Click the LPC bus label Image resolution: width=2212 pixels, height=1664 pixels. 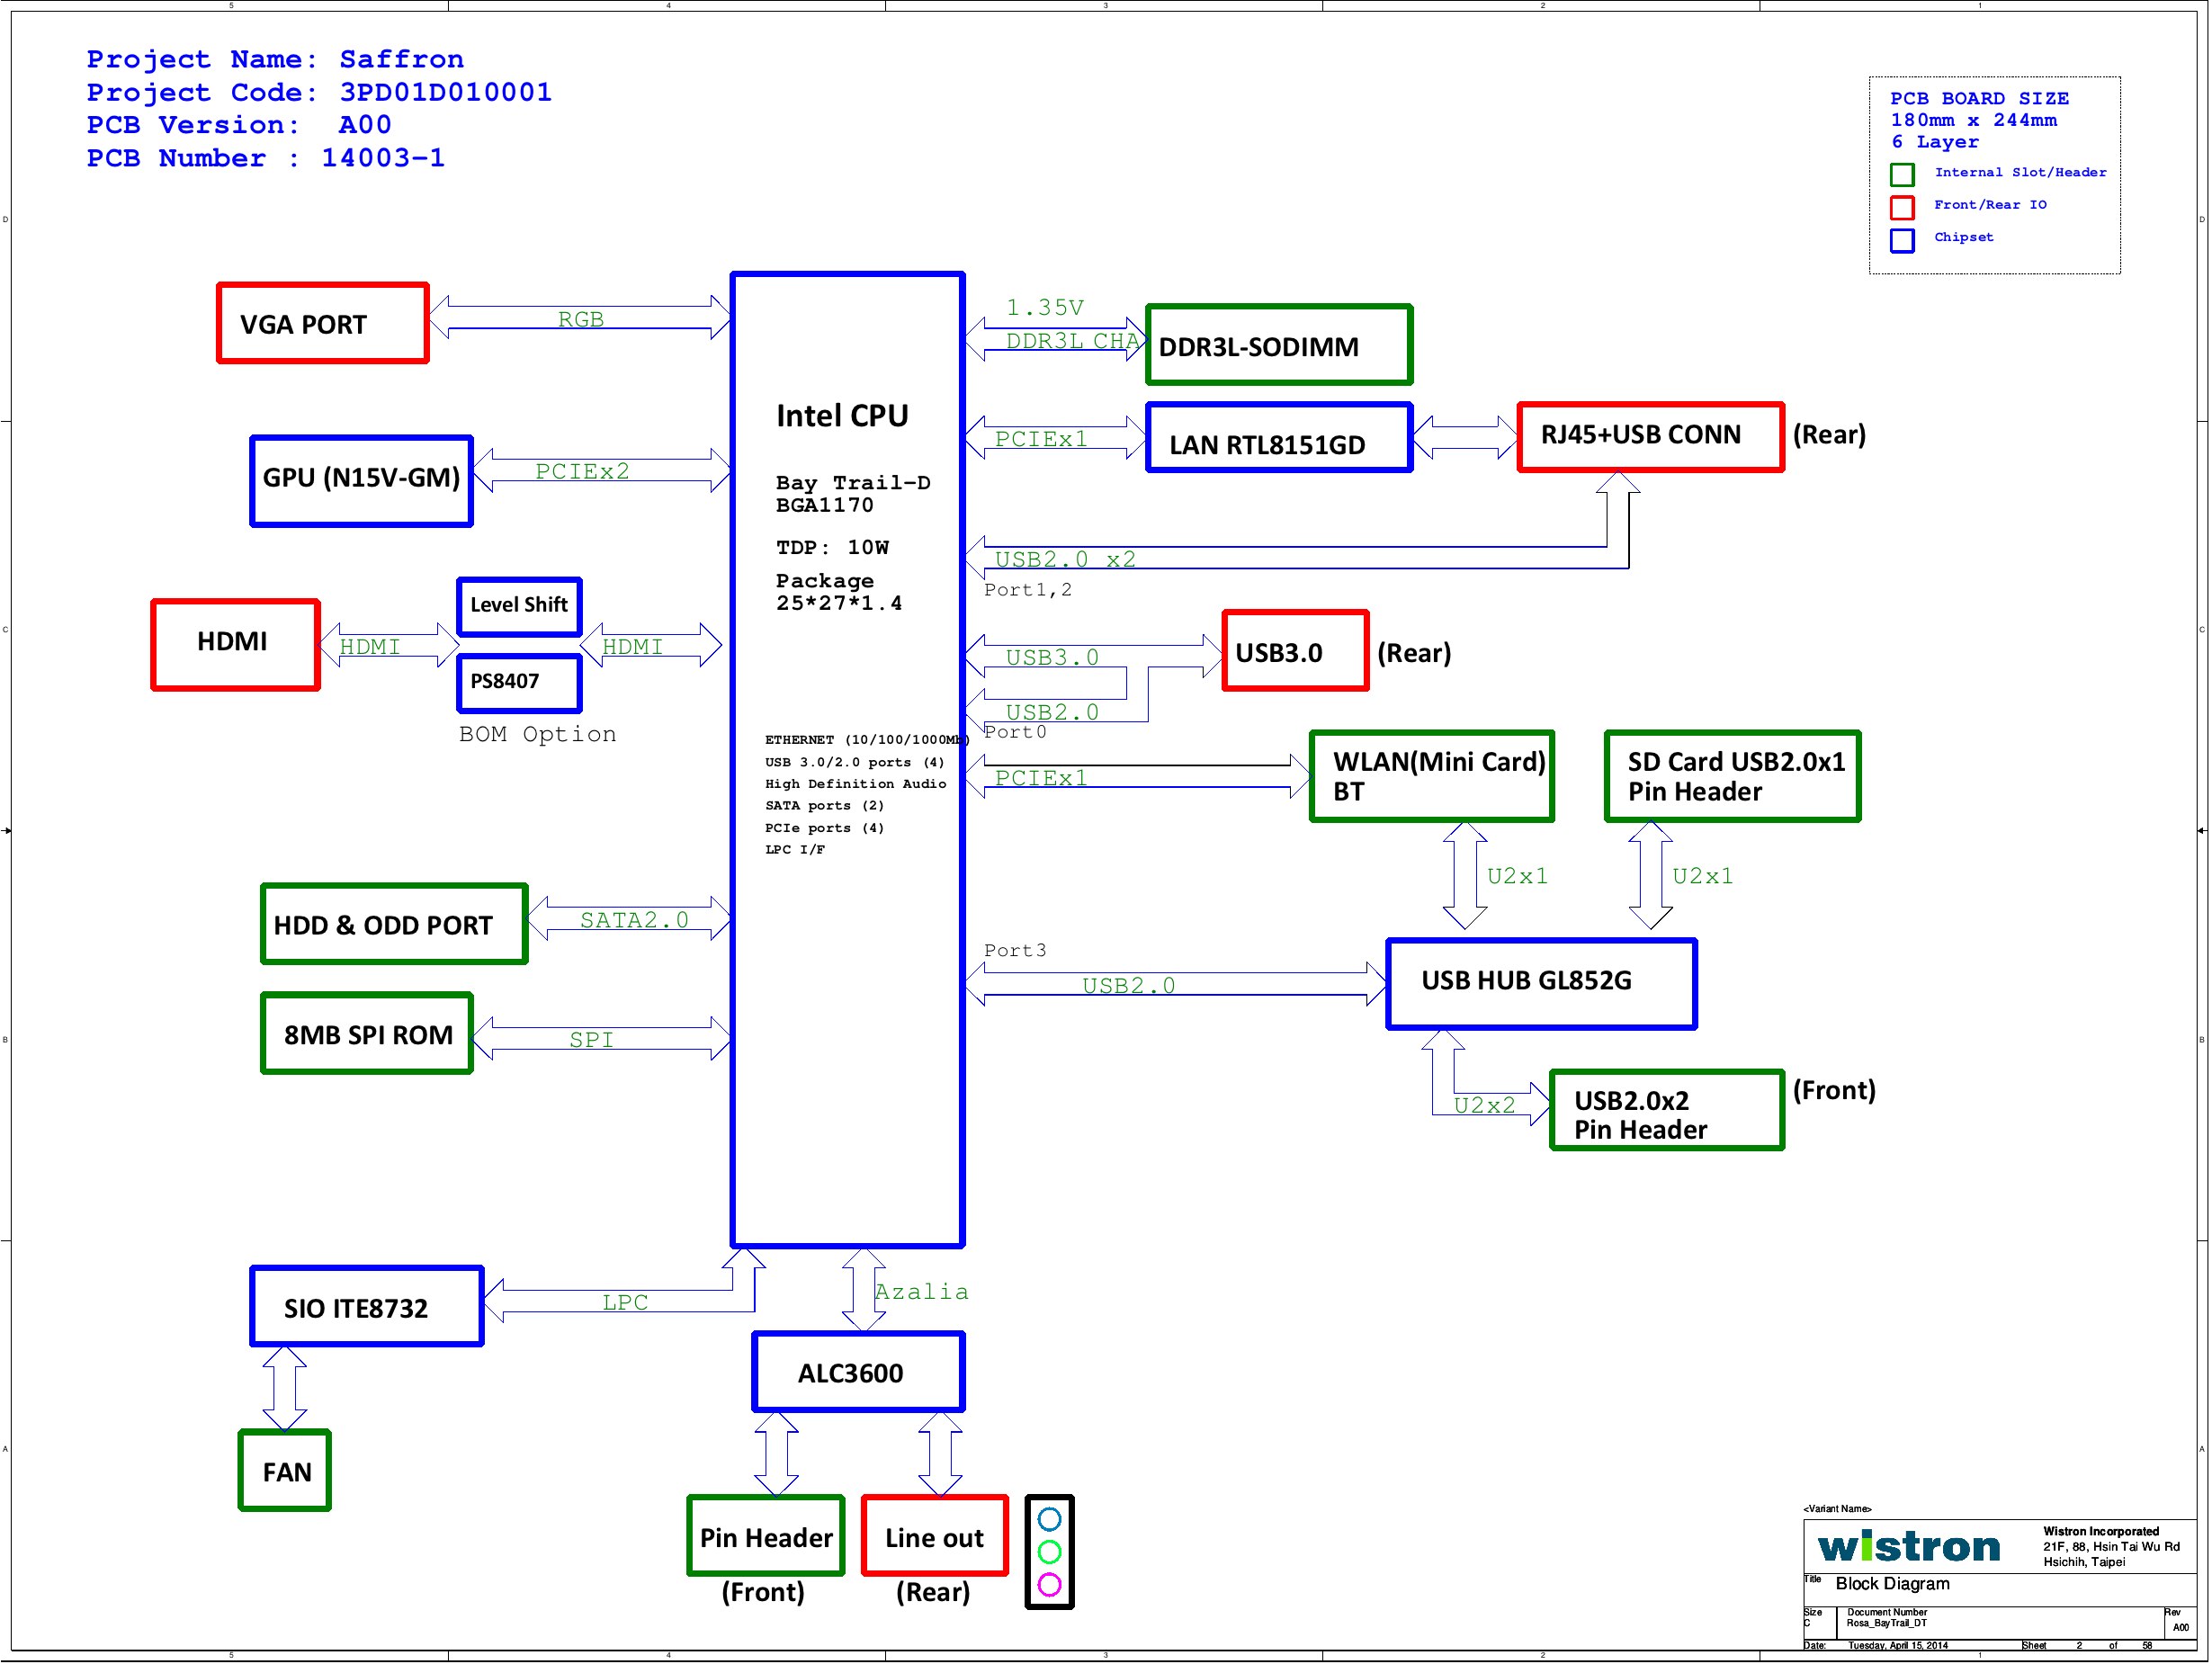pyautogui.click(x=625, y=1302)
